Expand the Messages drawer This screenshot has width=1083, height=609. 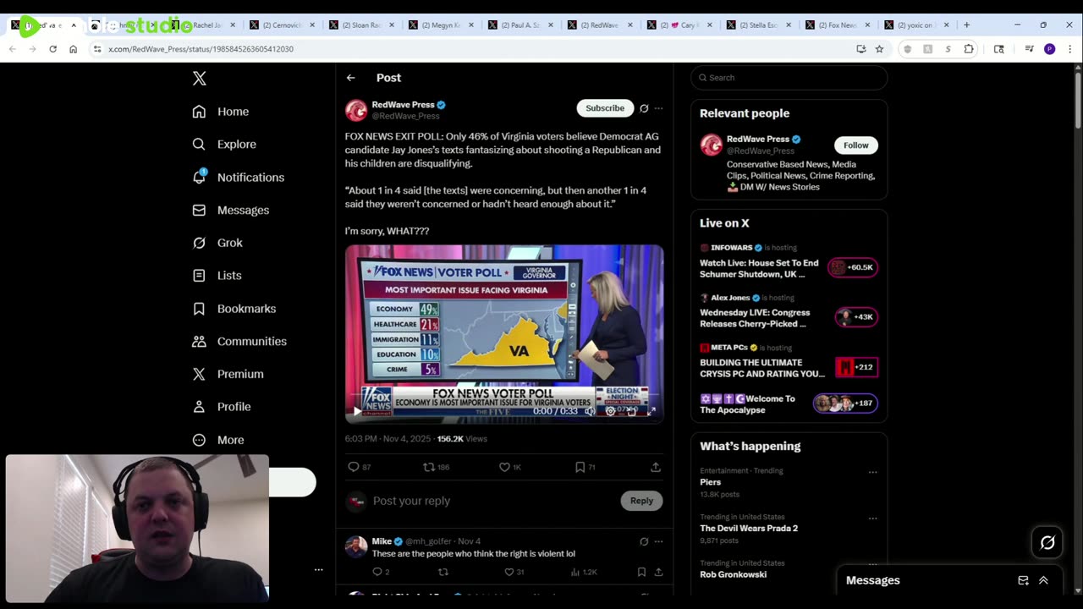1043,580
